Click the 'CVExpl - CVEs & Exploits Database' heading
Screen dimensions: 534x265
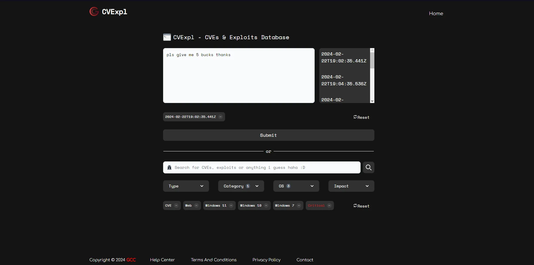coord(231,37)
